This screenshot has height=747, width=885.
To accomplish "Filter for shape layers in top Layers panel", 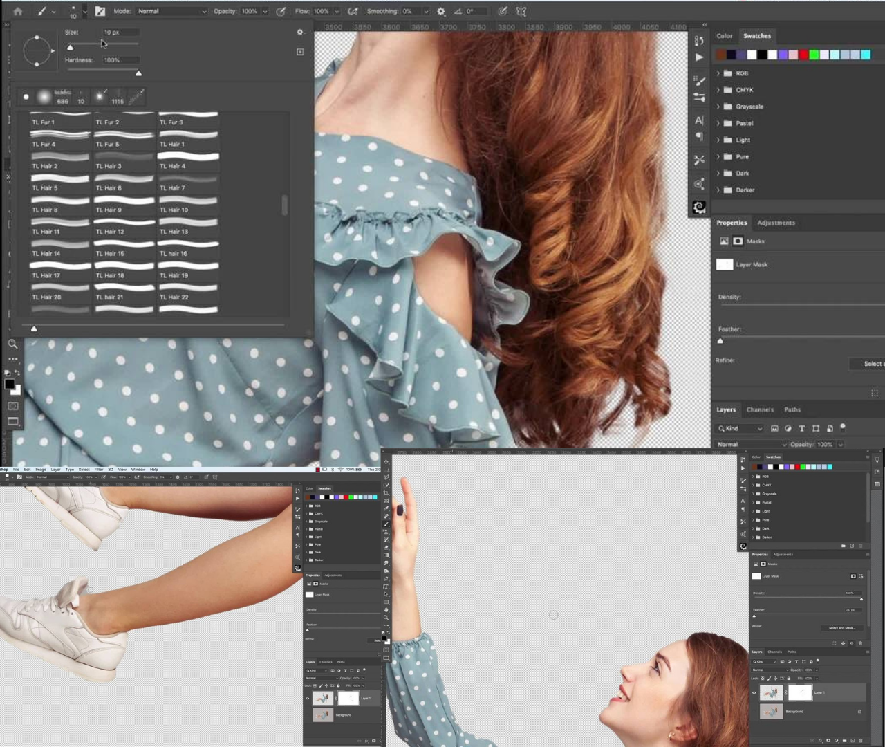I will click(816, 429).
